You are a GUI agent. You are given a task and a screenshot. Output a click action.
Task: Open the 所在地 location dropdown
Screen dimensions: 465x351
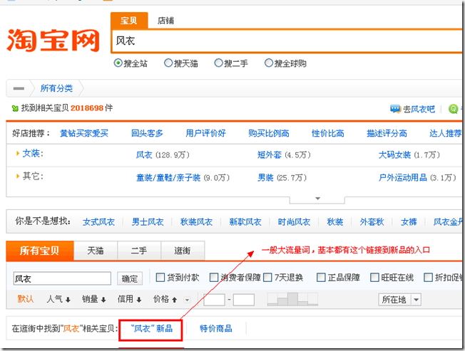(399, 300)
